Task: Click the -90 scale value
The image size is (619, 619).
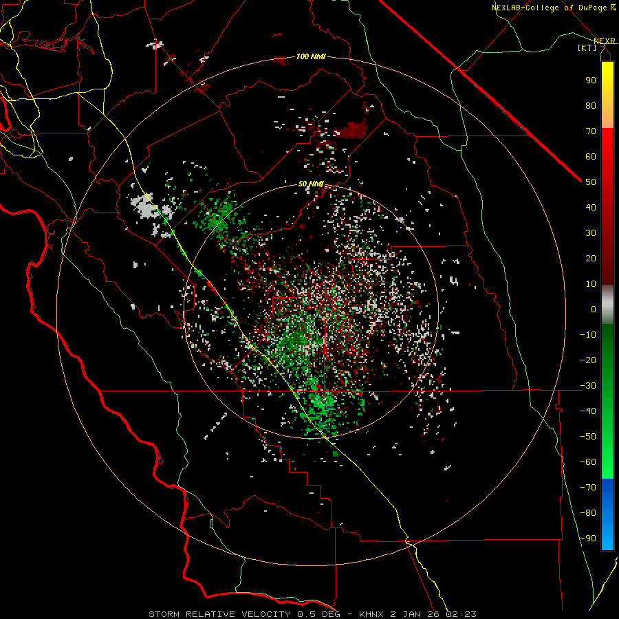Action: (588, 539)
